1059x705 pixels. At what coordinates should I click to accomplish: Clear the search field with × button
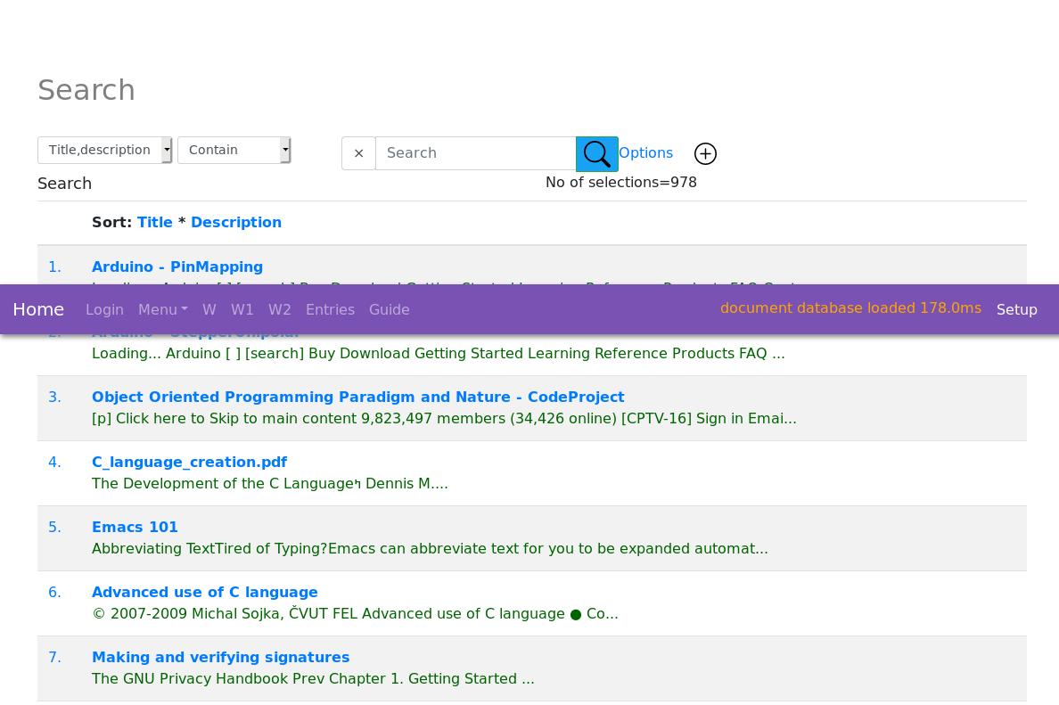(358, 153)
